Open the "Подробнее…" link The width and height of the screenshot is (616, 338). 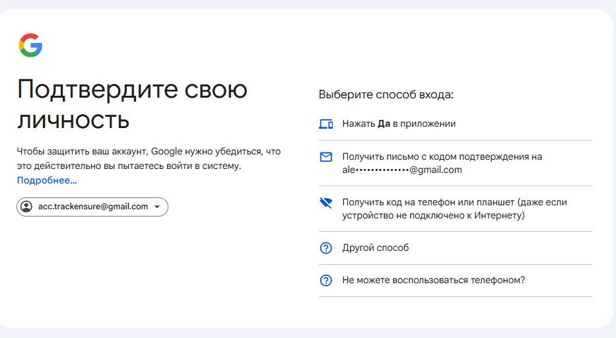point(47,180)
